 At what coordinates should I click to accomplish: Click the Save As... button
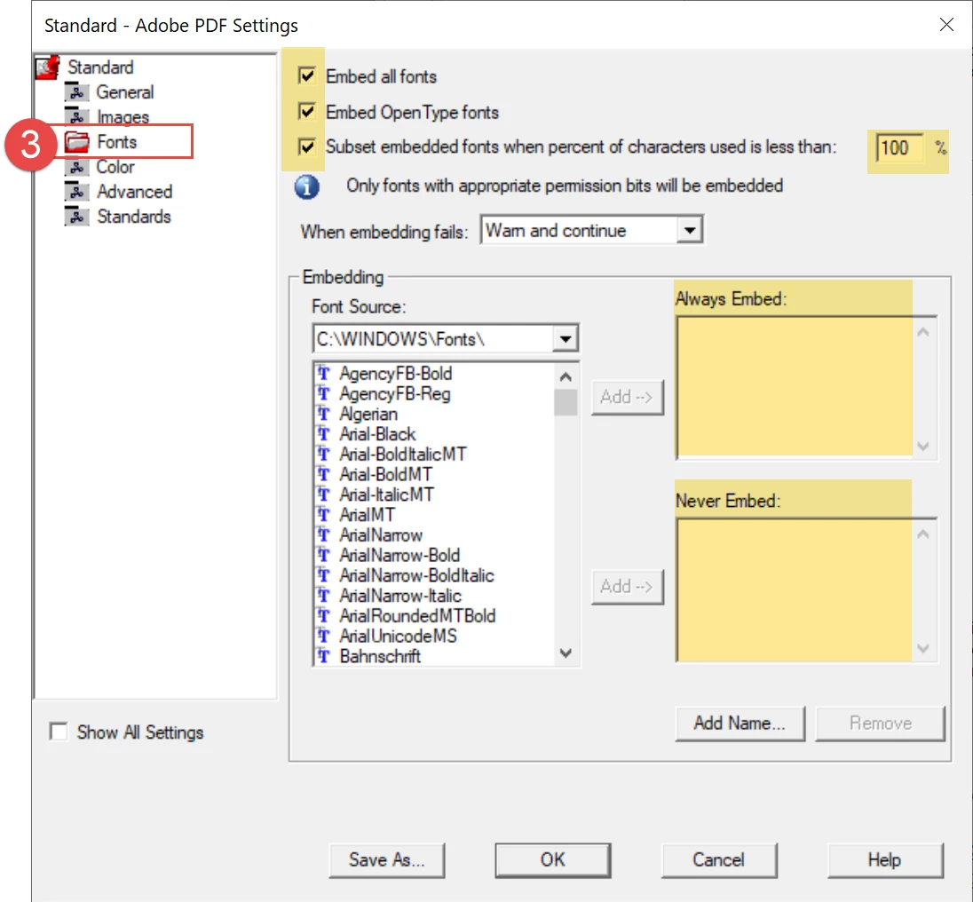click(x=386, y=859)
